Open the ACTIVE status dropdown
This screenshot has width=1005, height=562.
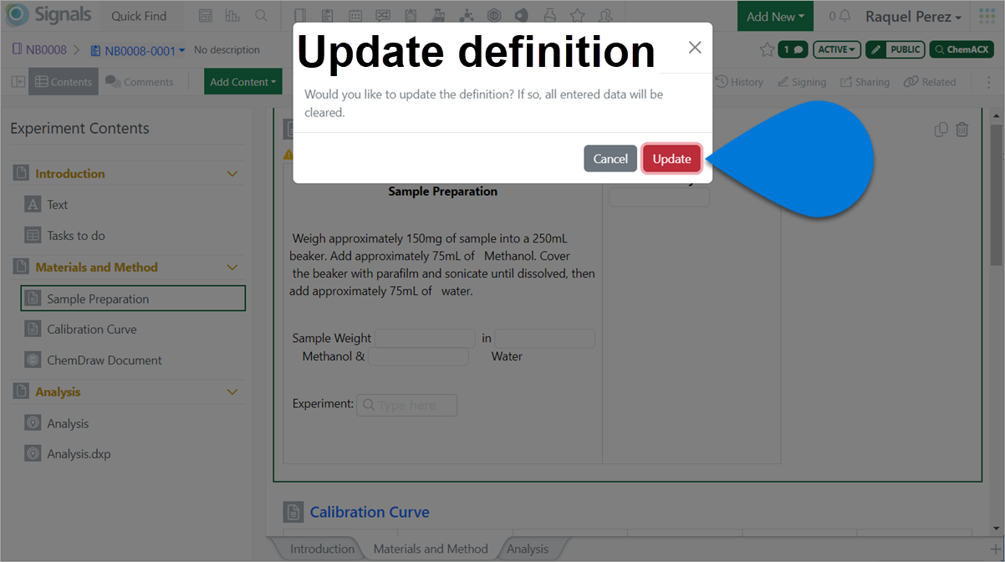[x=836, y=49]
